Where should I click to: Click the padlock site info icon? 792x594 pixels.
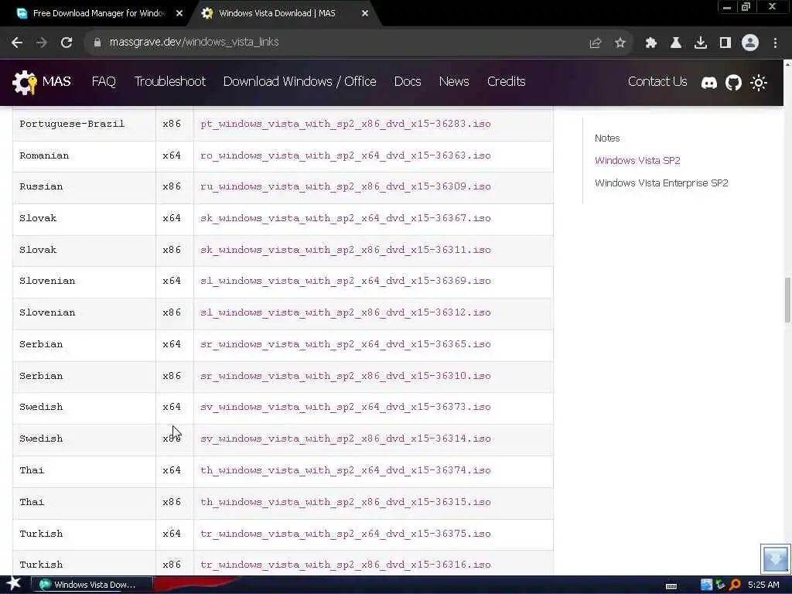pos(97,43)
